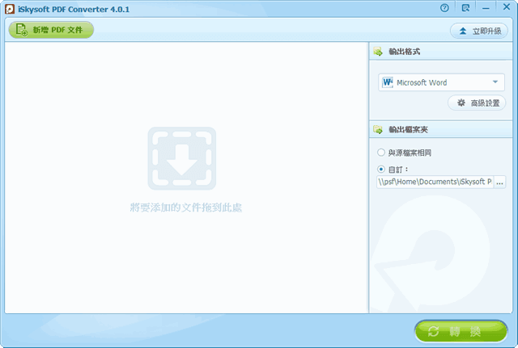This screenshot has width=518, height=348.
Task: Click the register icon in title bar
Action: [x=466, y=8]
